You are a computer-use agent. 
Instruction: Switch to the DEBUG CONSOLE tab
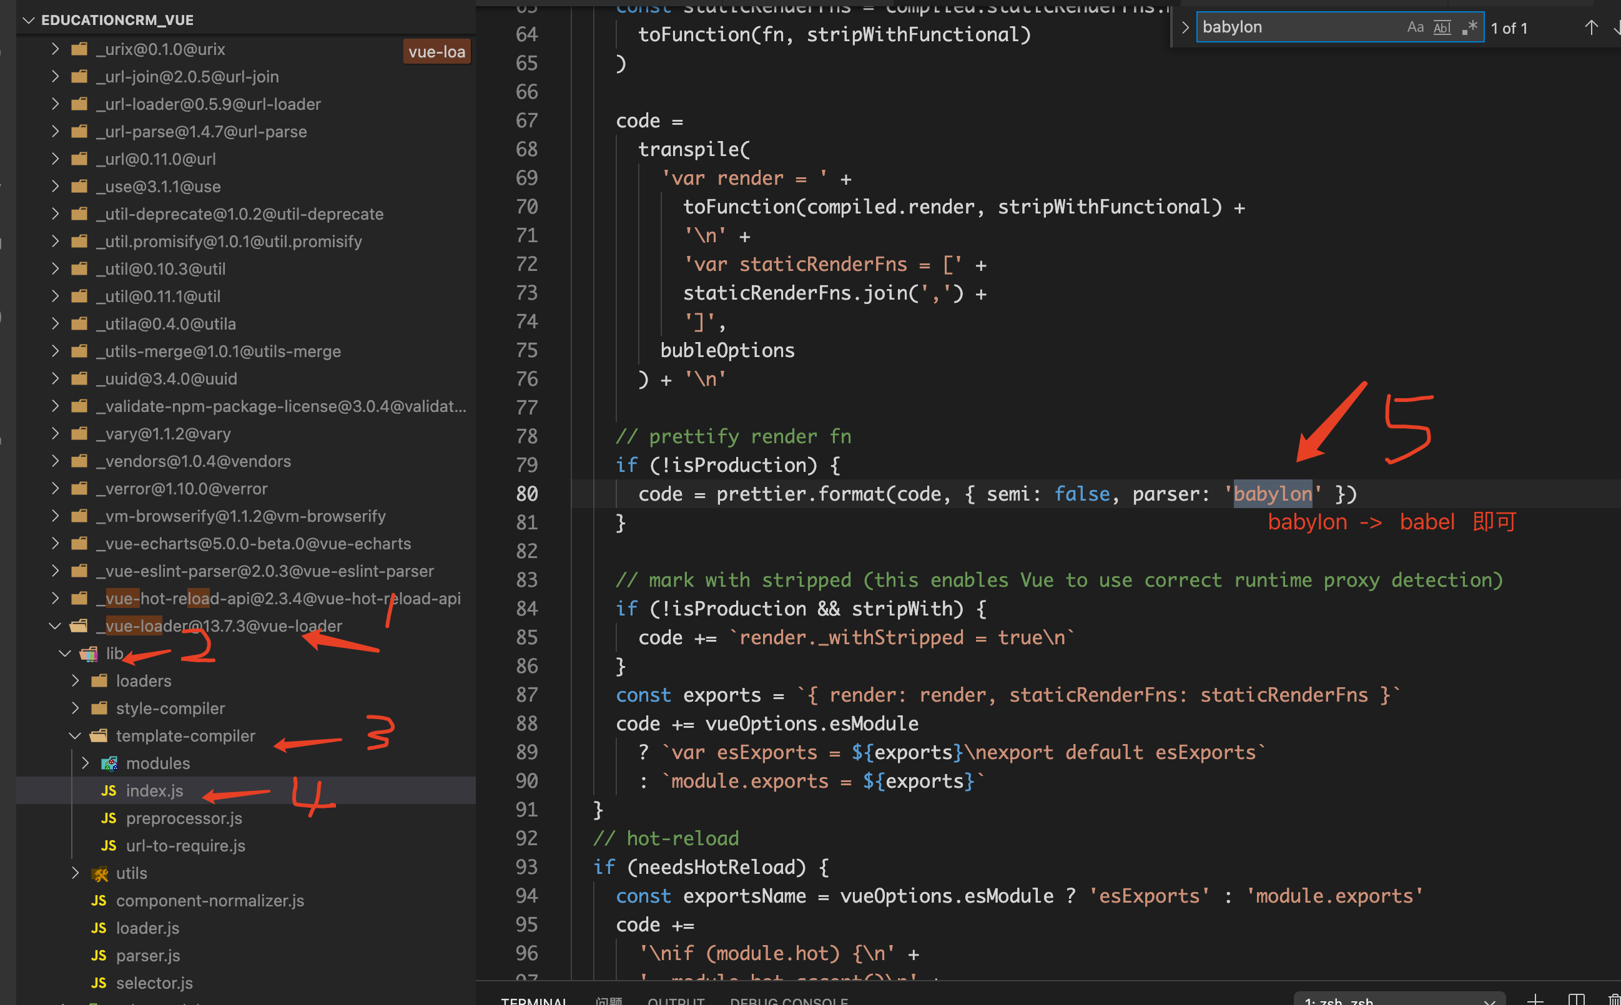pyautogui.click(x=789, y=1001)
